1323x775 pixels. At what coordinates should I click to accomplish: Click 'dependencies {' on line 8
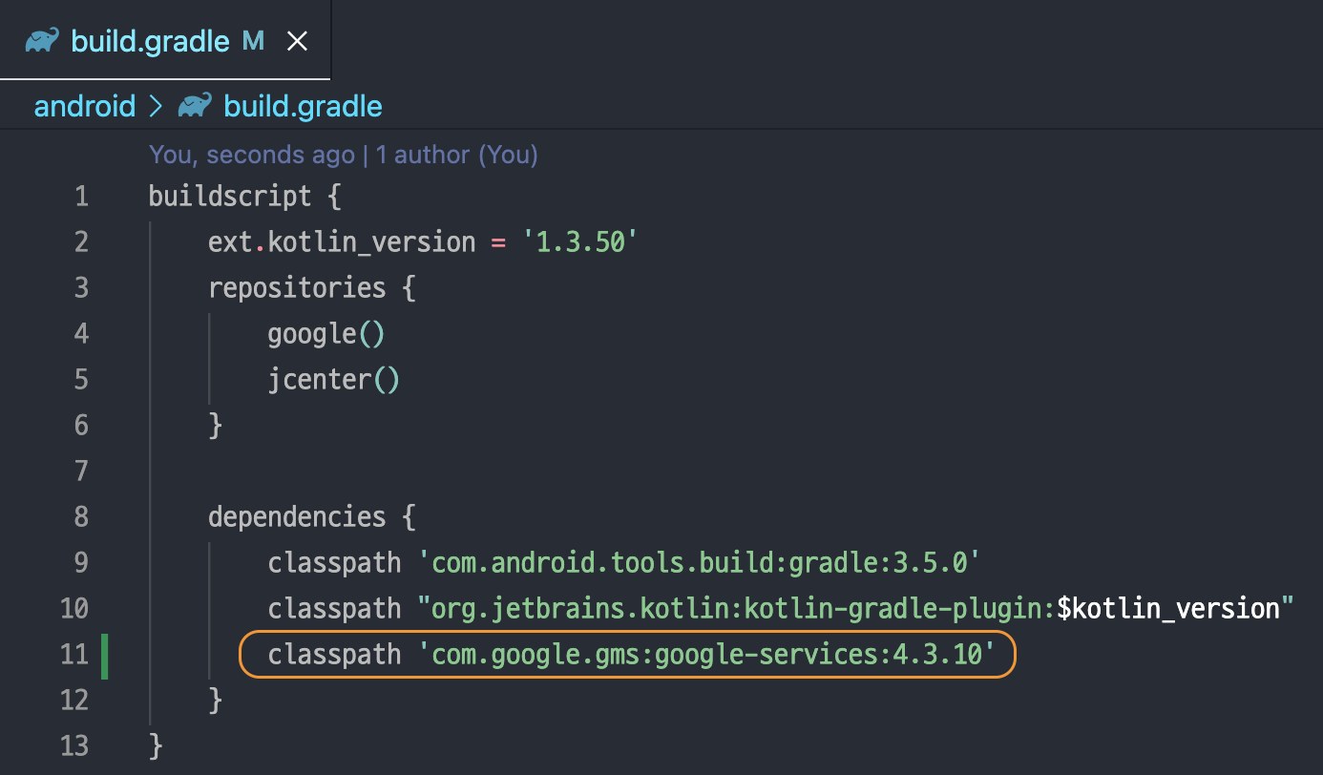[x=311, y=517]
